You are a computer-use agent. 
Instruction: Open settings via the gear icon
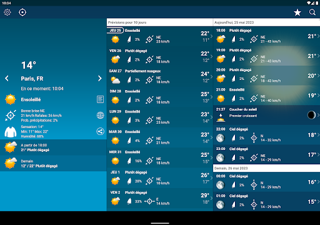tap(7, 12)
